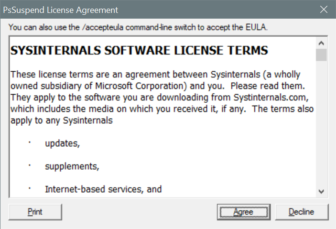Click the "supplements," list item

[72, 166]
